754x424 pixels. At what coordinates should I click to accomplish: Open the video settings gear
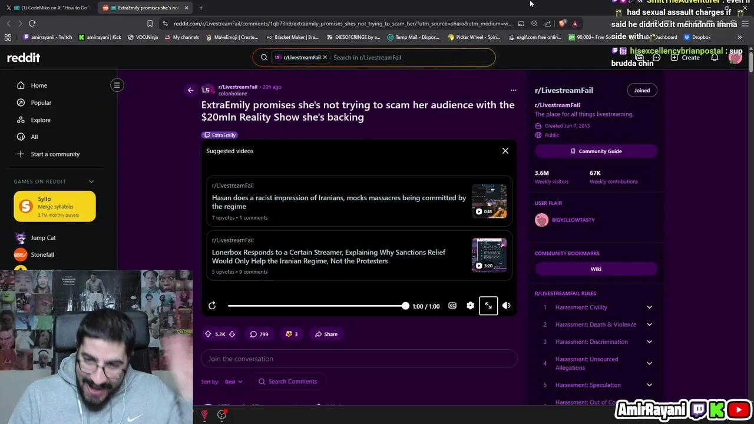pos(470,306)
